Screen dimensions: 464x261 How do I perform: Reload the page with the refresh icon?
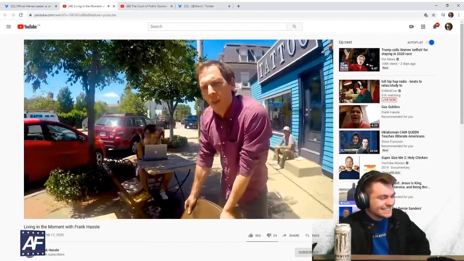(21, 15)
